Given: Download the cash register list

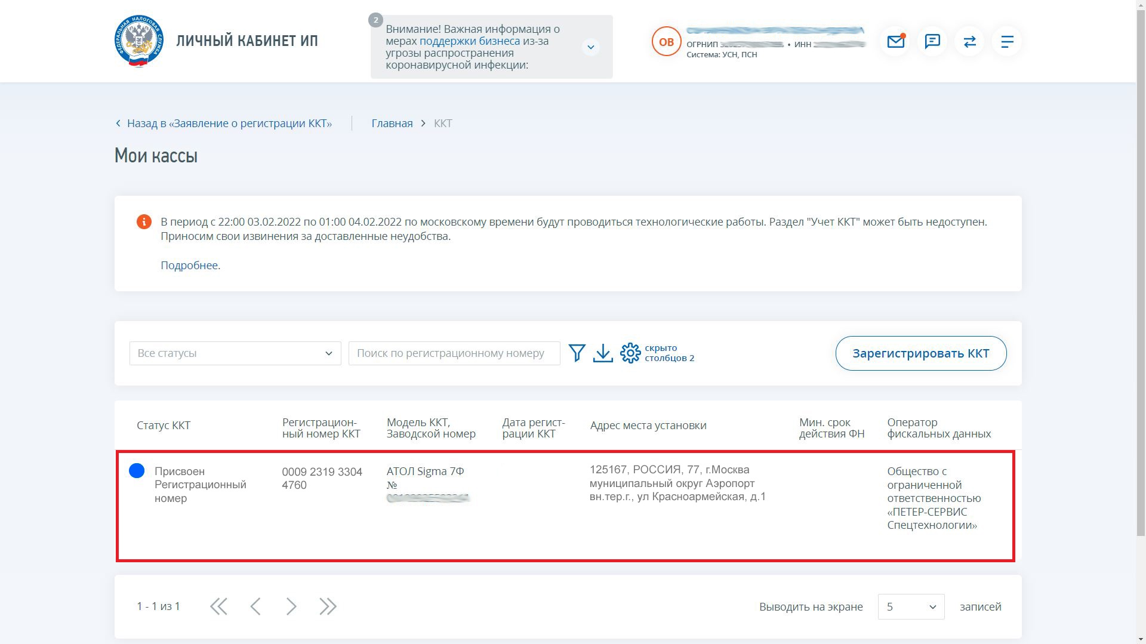Looking at the screenshot, I should (603, 353).
